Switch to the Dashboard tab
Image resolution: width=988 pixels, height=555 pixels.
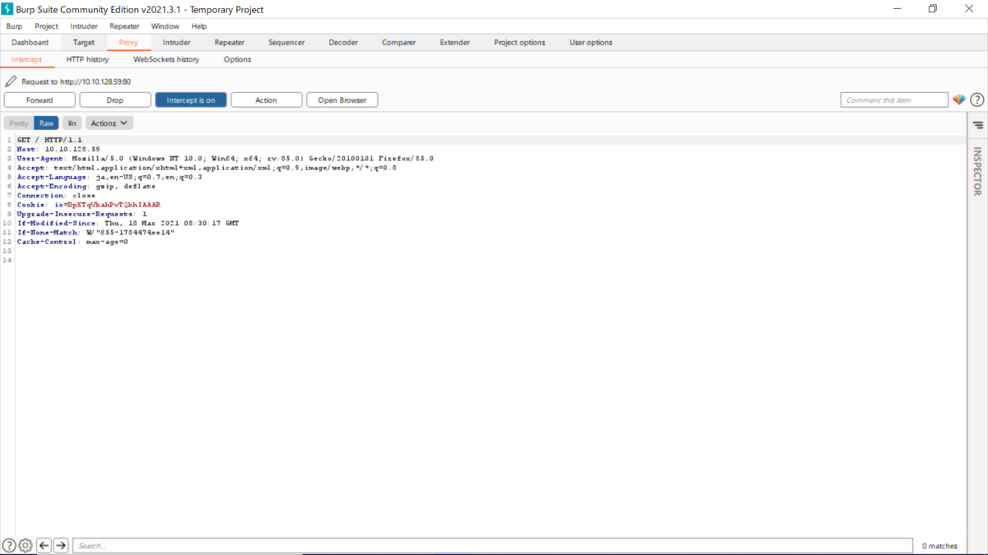coord(30,43)
